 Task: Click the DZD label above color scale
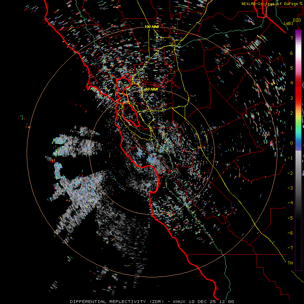297,20
